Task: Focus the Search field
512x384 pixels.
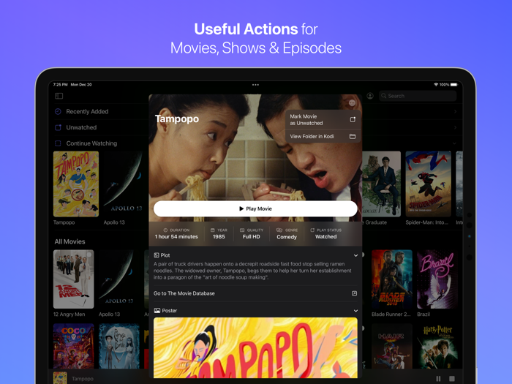Action: point(418,96)
